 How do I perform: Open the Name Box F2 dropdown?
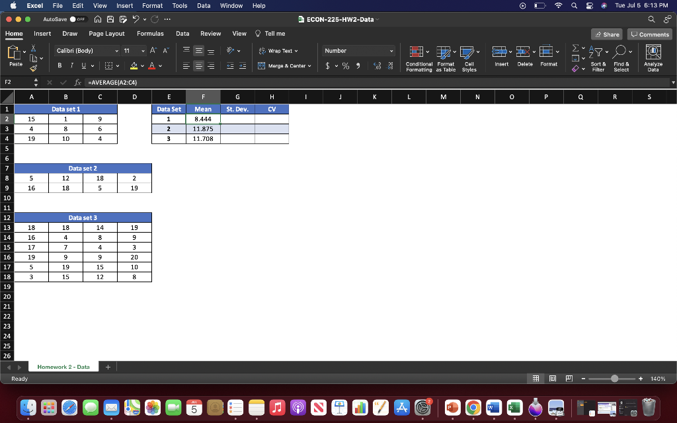[36, 82]
